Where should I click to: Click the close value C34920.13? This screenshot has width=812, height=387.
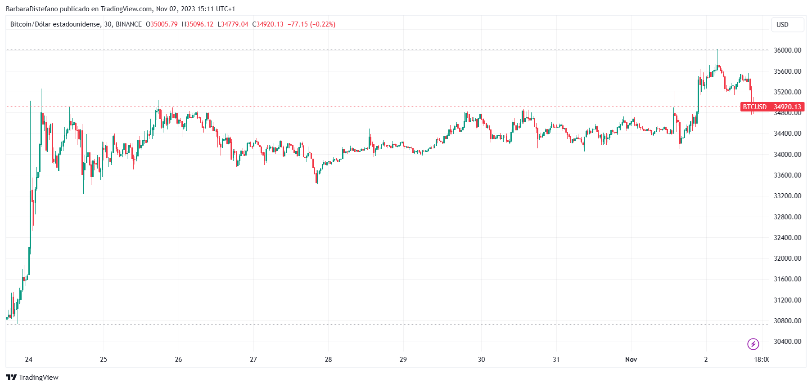pos(268,24)
